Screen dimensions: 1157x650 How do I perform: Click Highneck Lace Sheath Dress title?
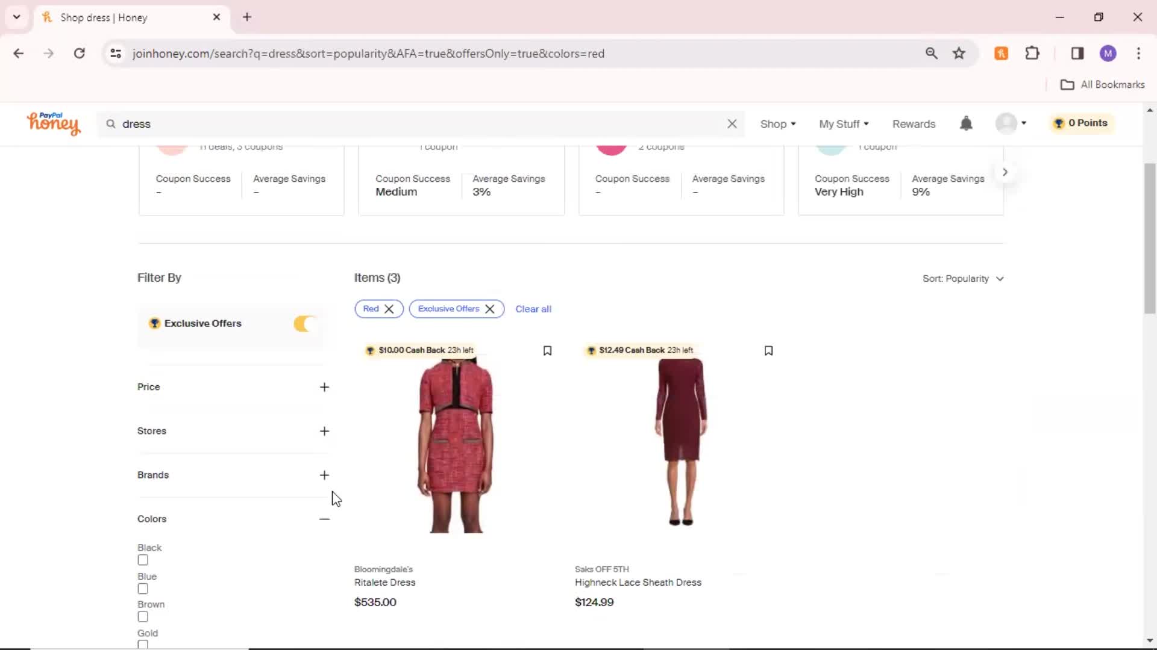tap(638, 583)
